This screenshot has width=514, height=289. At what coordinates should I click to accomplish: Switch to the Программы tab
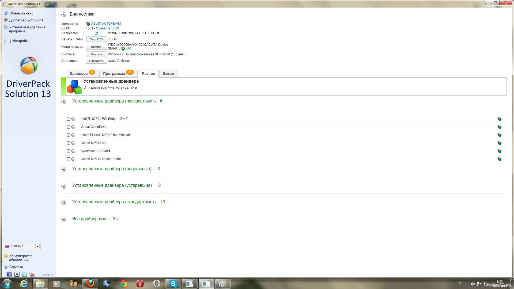114,74
